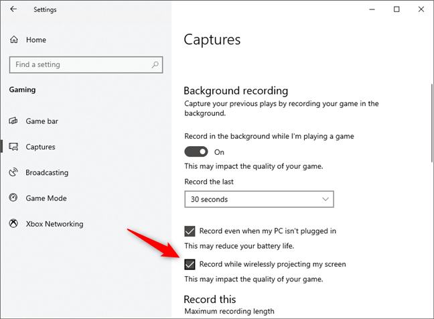This screenshot has width=434, height=319.
Task: Click the vertical scrollbar thumb on right edge
Action: tap(432, 123)
